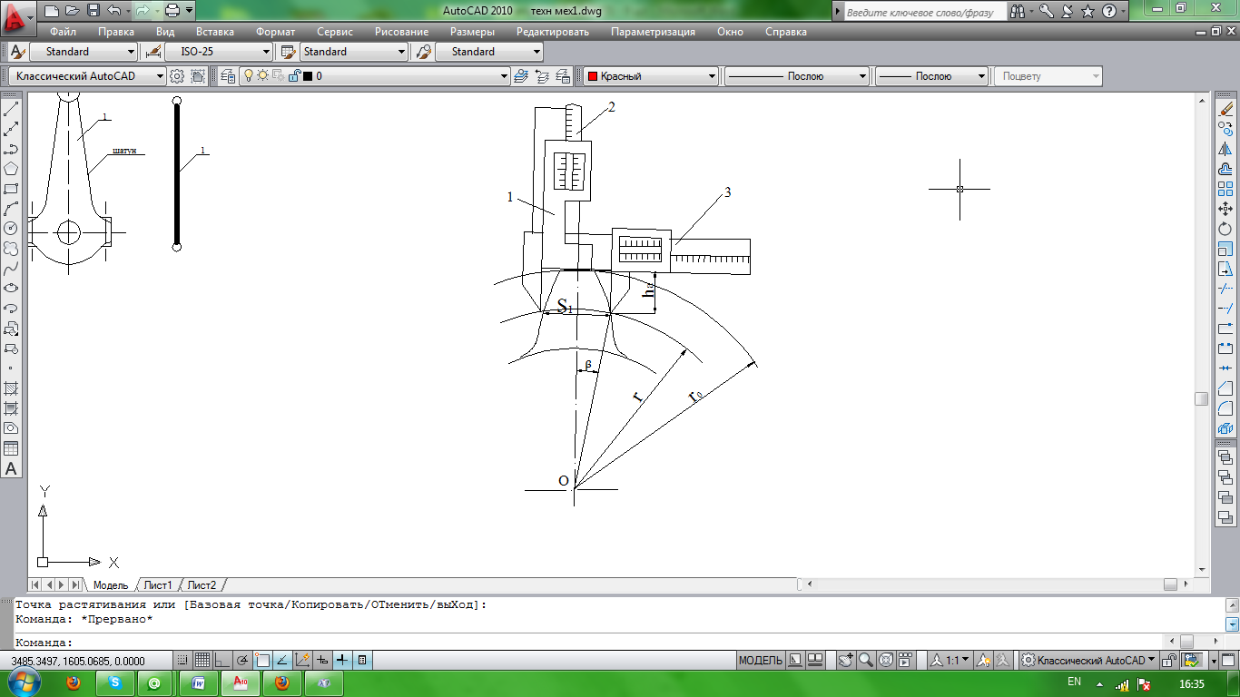
Task: Select the Line drawing tool
Action: 11,109
